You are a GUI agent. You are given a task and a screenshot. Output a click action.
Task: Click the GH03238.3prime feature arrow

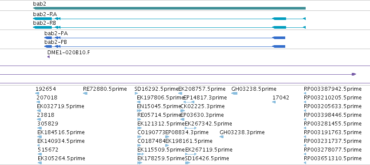click(221, 137)
